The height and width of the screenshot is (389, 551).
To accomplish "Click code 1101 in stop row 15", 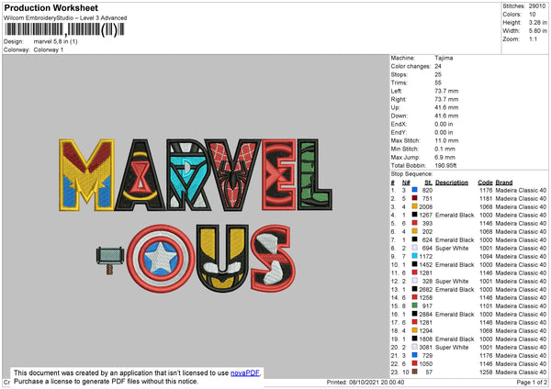I will click(x=486, y=306).
